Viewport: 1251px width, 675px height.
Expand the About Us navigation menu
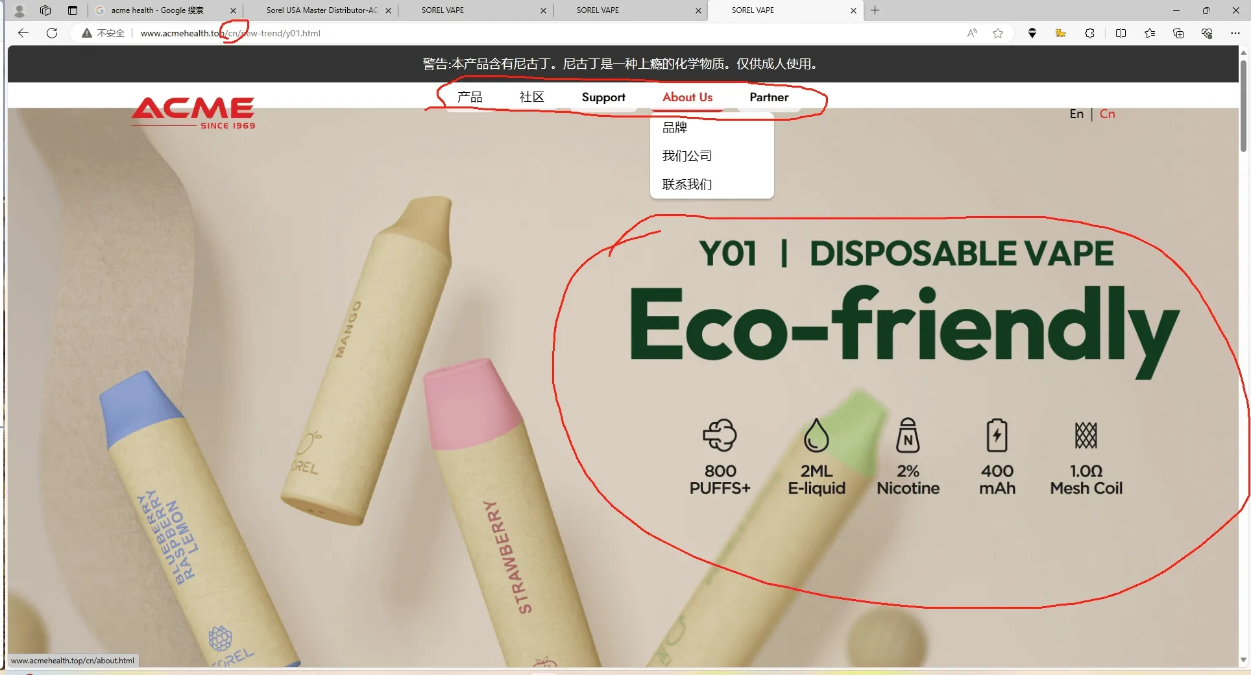(687, 97)
